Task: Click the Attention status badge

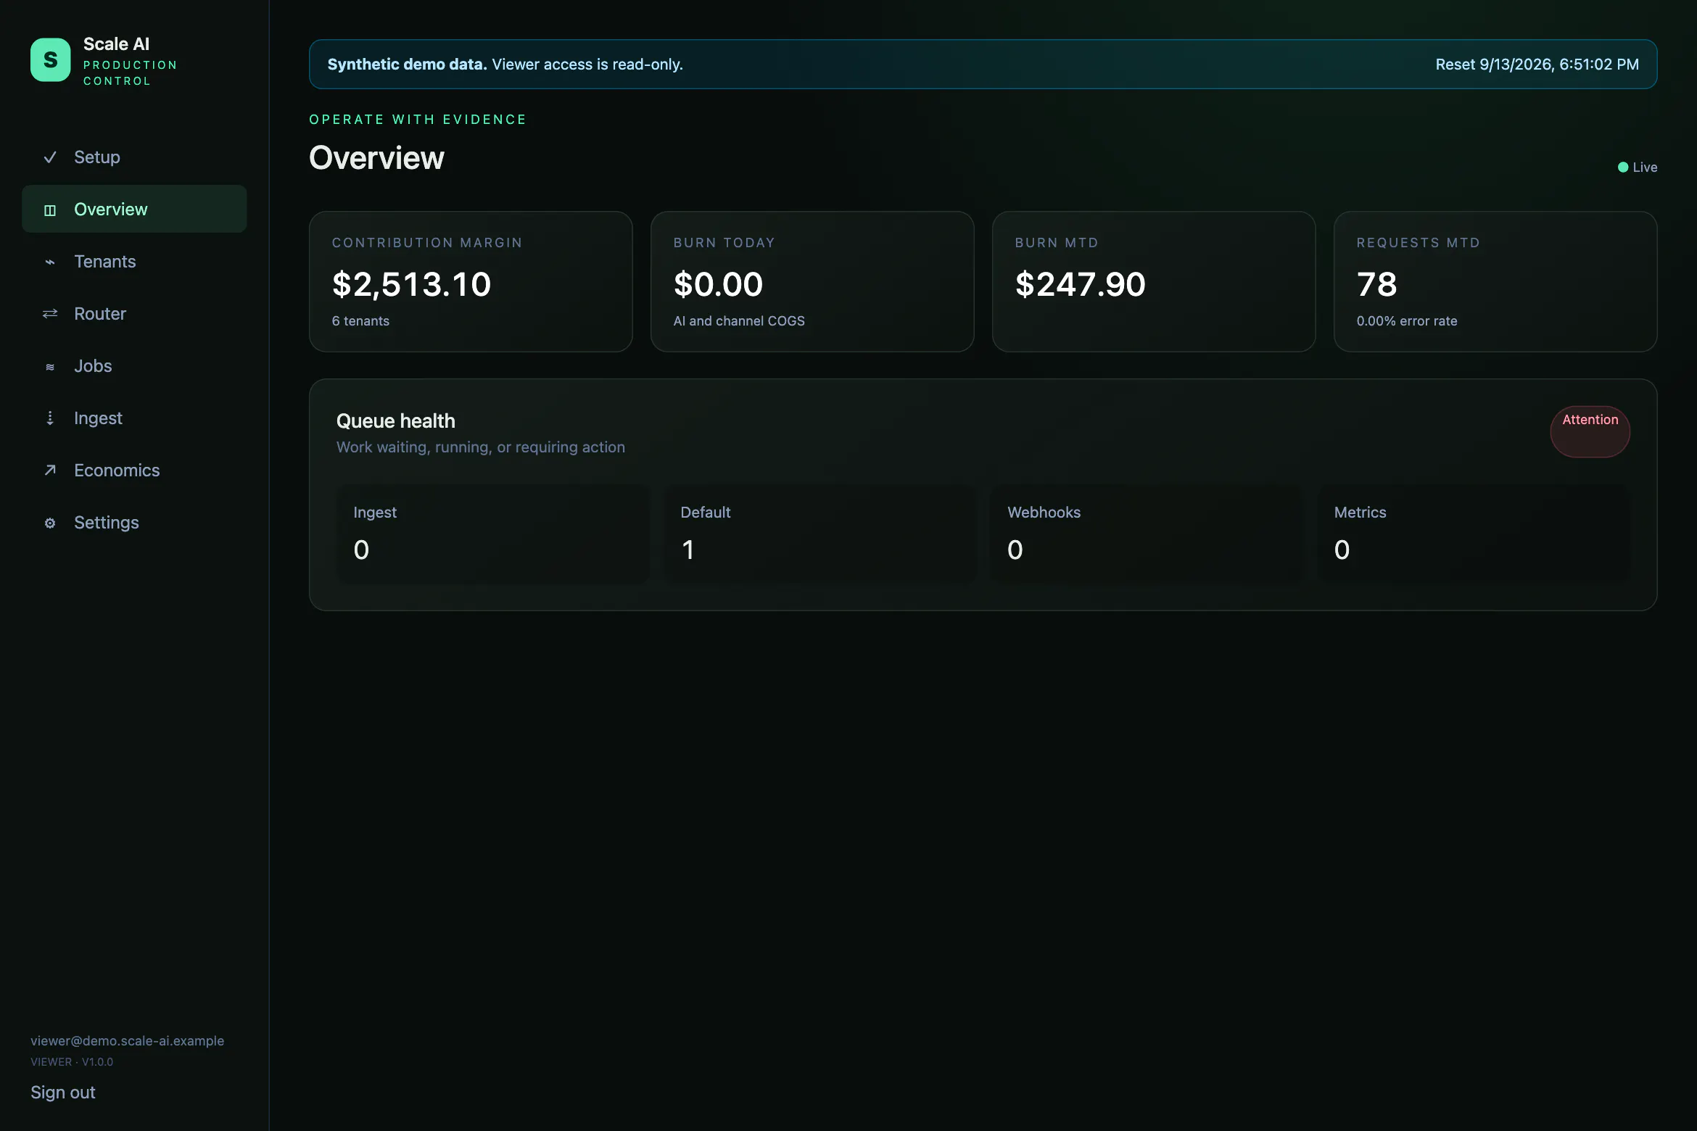Action: pos(1590,431)
